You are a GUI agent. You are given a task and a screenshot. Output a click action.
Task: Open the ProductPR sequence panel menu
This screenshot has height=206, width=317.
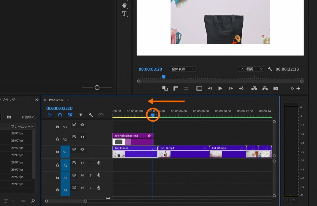pyautogui.click(x=68, y=100)
